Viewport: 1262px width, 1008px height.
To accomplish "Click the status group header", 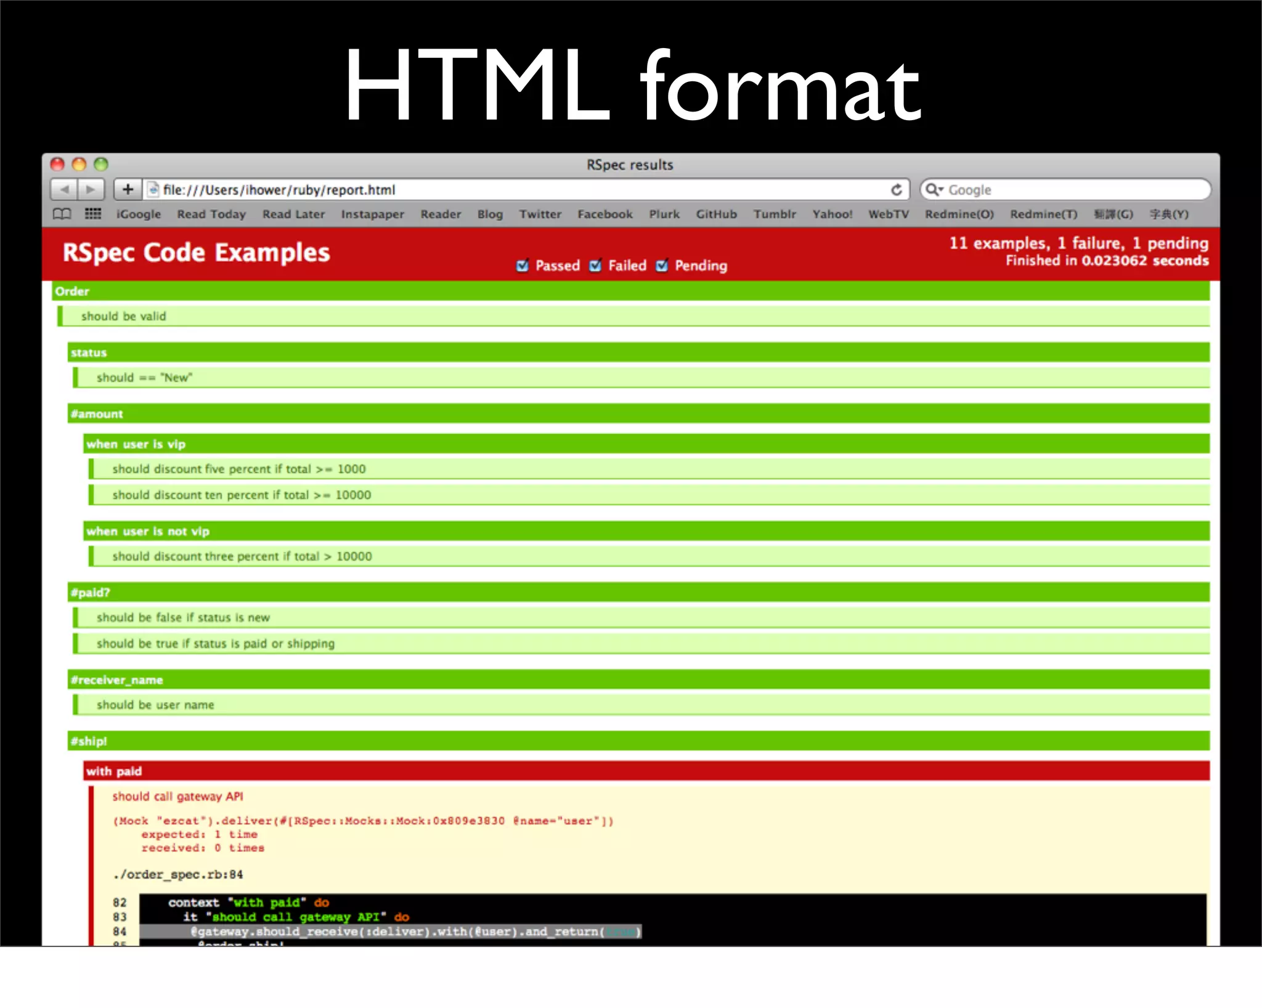I will (638, 352).
